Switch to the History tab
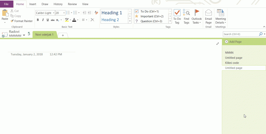 pos(58,4)
